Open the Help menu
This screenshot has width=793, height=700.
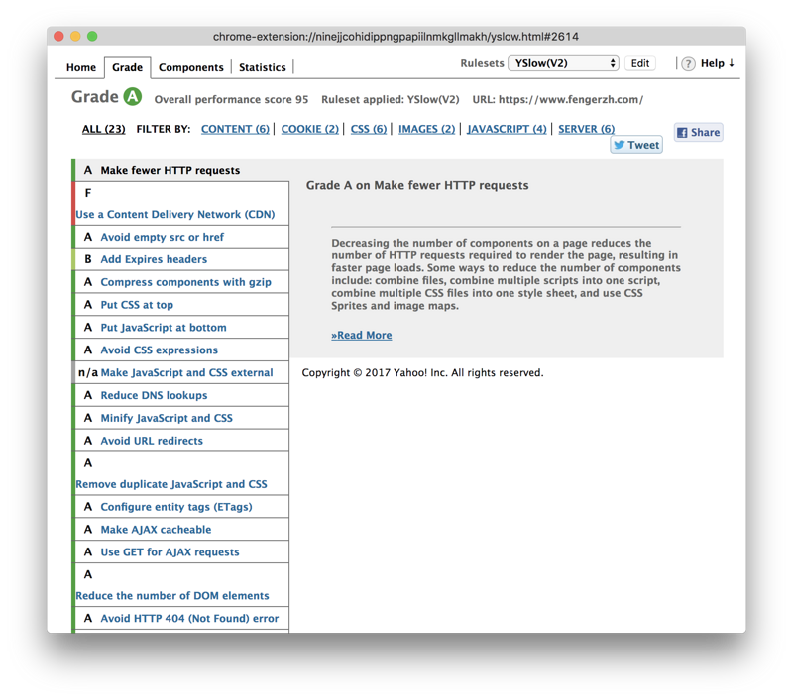pyautogui.click(x=717, y=63)
